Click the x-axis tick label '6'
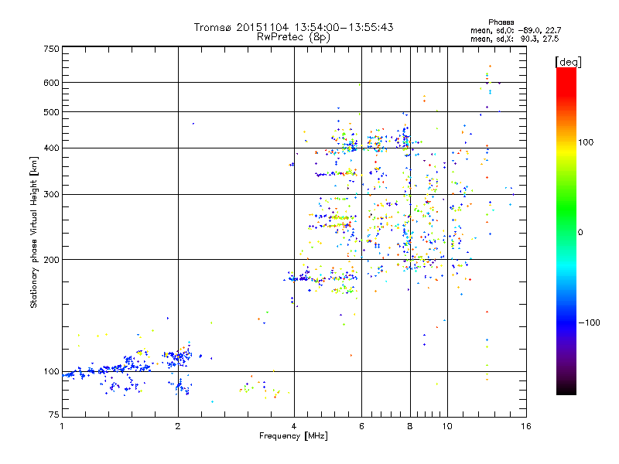This screenshot has height=464, width=619. point(361,426)
